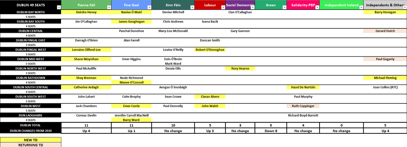Viewport: 407px width, 147px height.
Task: Click the Denise Mitchell cell
Action: pos(173,12)
